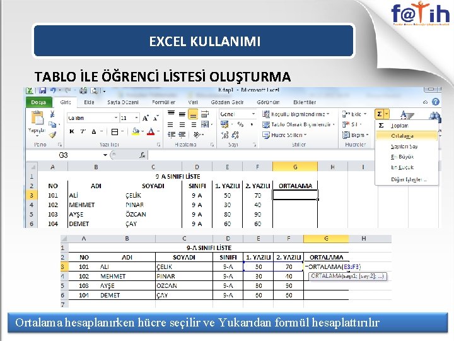Open the font size 11 dropdown
Screen dimensions: 454x341
click(136, 118)
